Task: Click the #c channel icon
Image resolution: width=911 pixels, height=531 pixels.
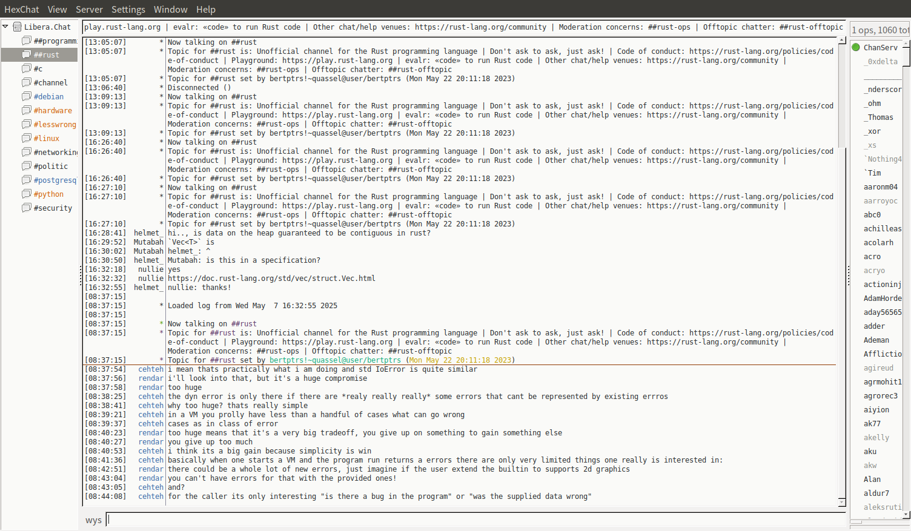Action: tap(27, 68)
